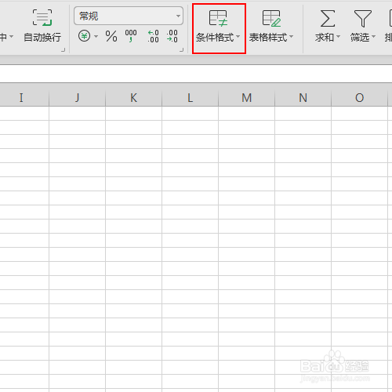Decrease decimal places
This screenshot has height=392, width=392.
172,36
